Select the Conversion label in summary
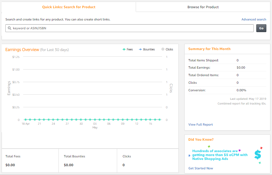The image size is (272, 175). pos(197,90)
